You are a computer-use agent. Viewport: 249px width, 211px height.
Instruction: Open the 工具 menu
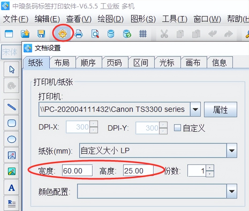[x=174, y=19]
